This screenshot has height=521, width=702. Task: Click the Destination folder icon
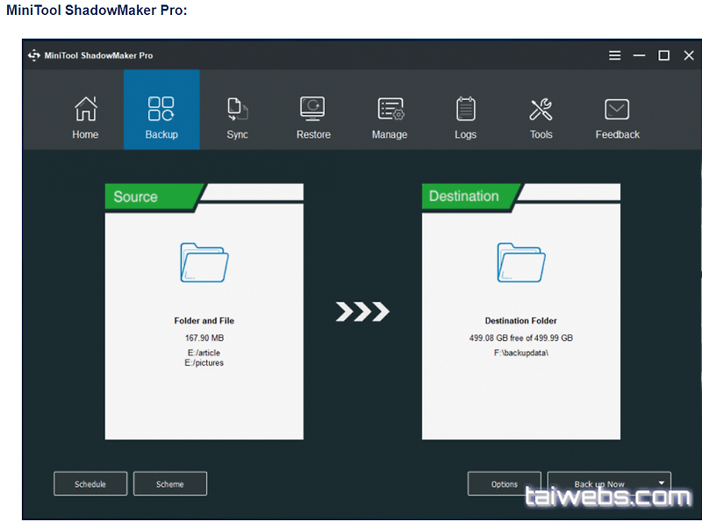tap(520, 263)
